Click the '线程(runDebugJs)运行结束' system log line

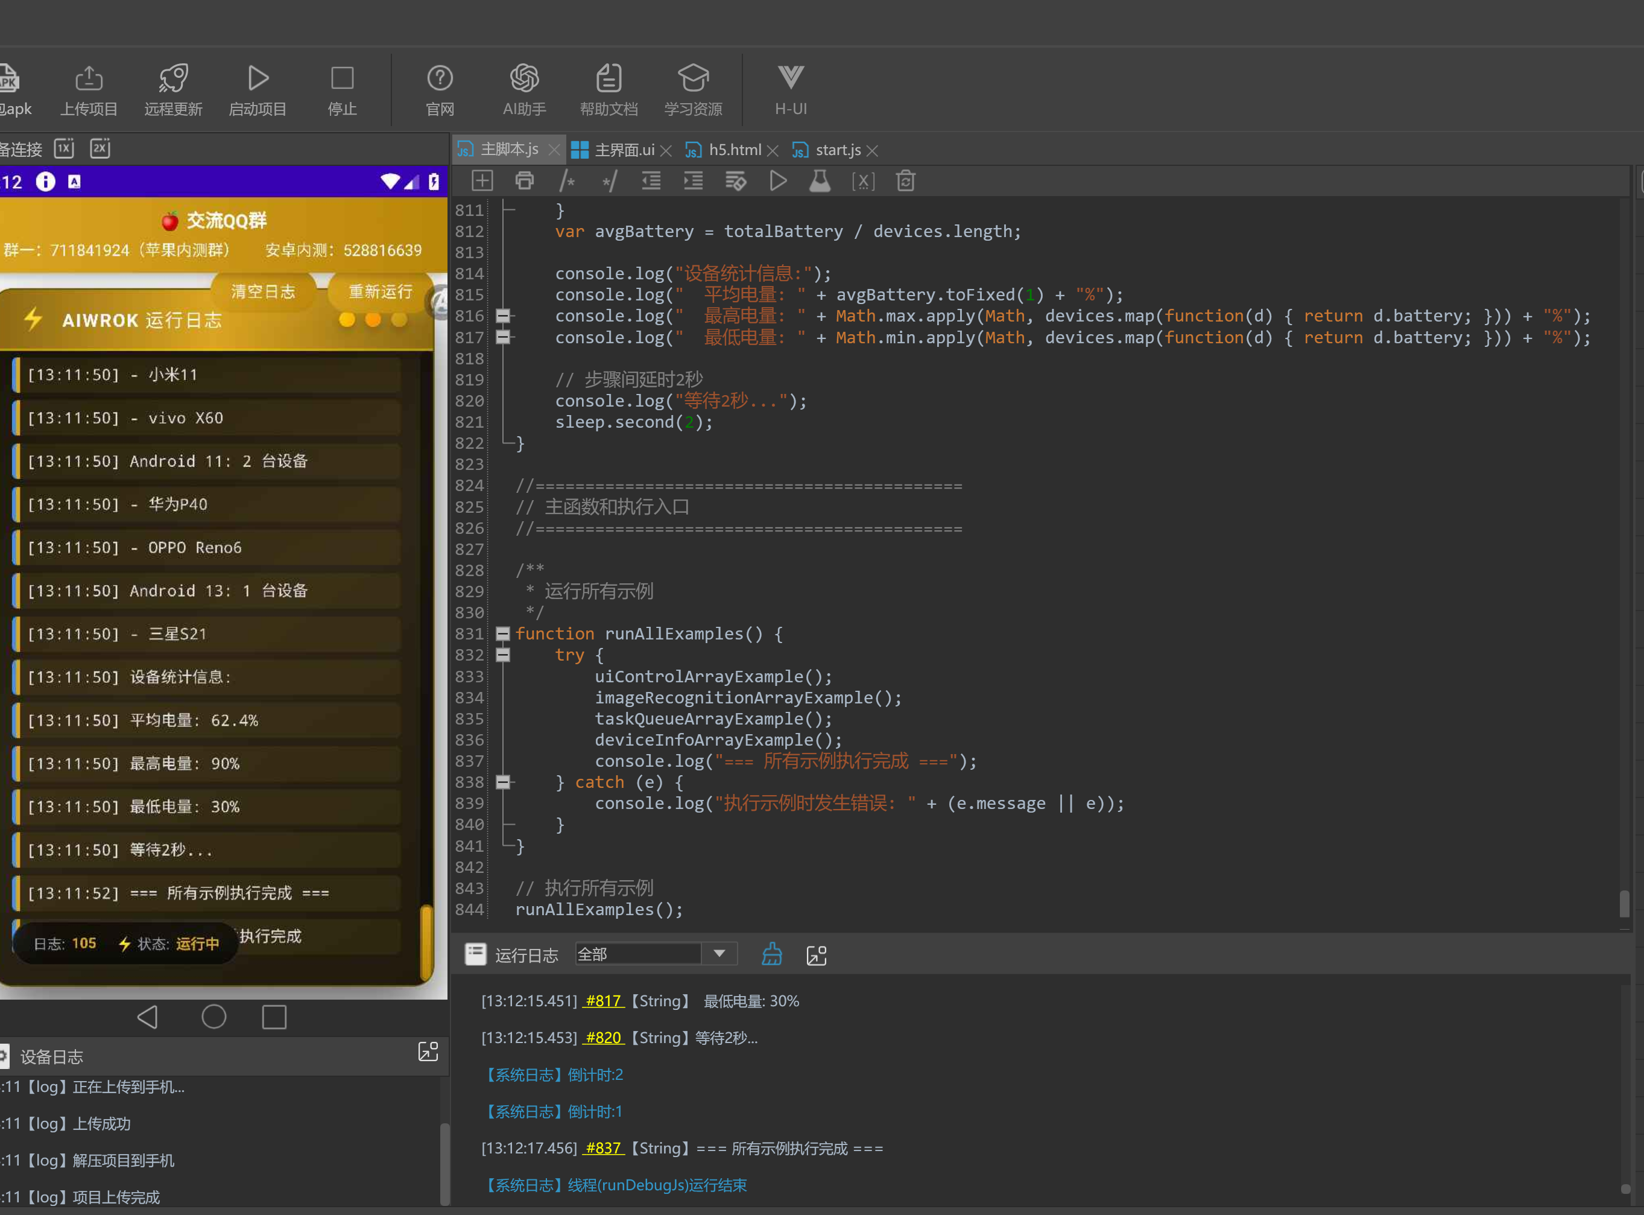coord(614,1185)
